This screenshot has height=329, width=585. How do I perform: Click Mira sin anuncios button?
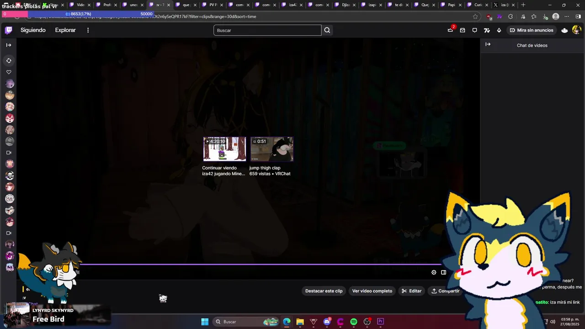(x=532, y=30)
